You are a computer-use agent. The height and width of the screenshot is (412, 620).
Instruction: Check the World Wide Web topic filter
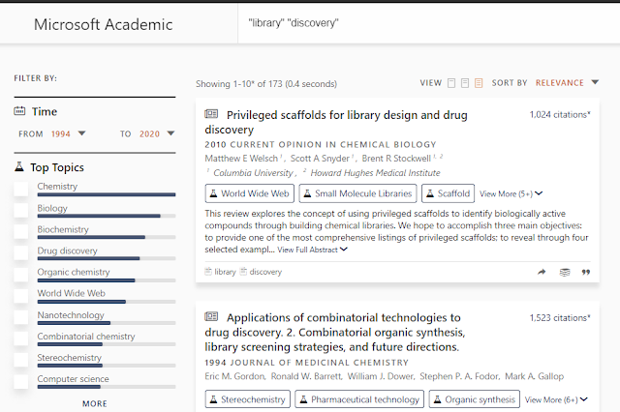click(21, 296)
